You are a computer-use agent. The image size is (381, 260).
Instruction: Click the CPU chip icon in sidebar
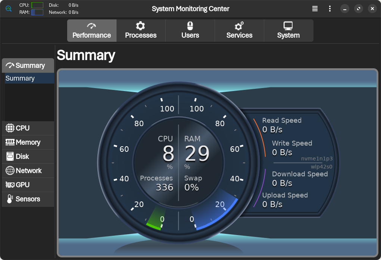10,128
